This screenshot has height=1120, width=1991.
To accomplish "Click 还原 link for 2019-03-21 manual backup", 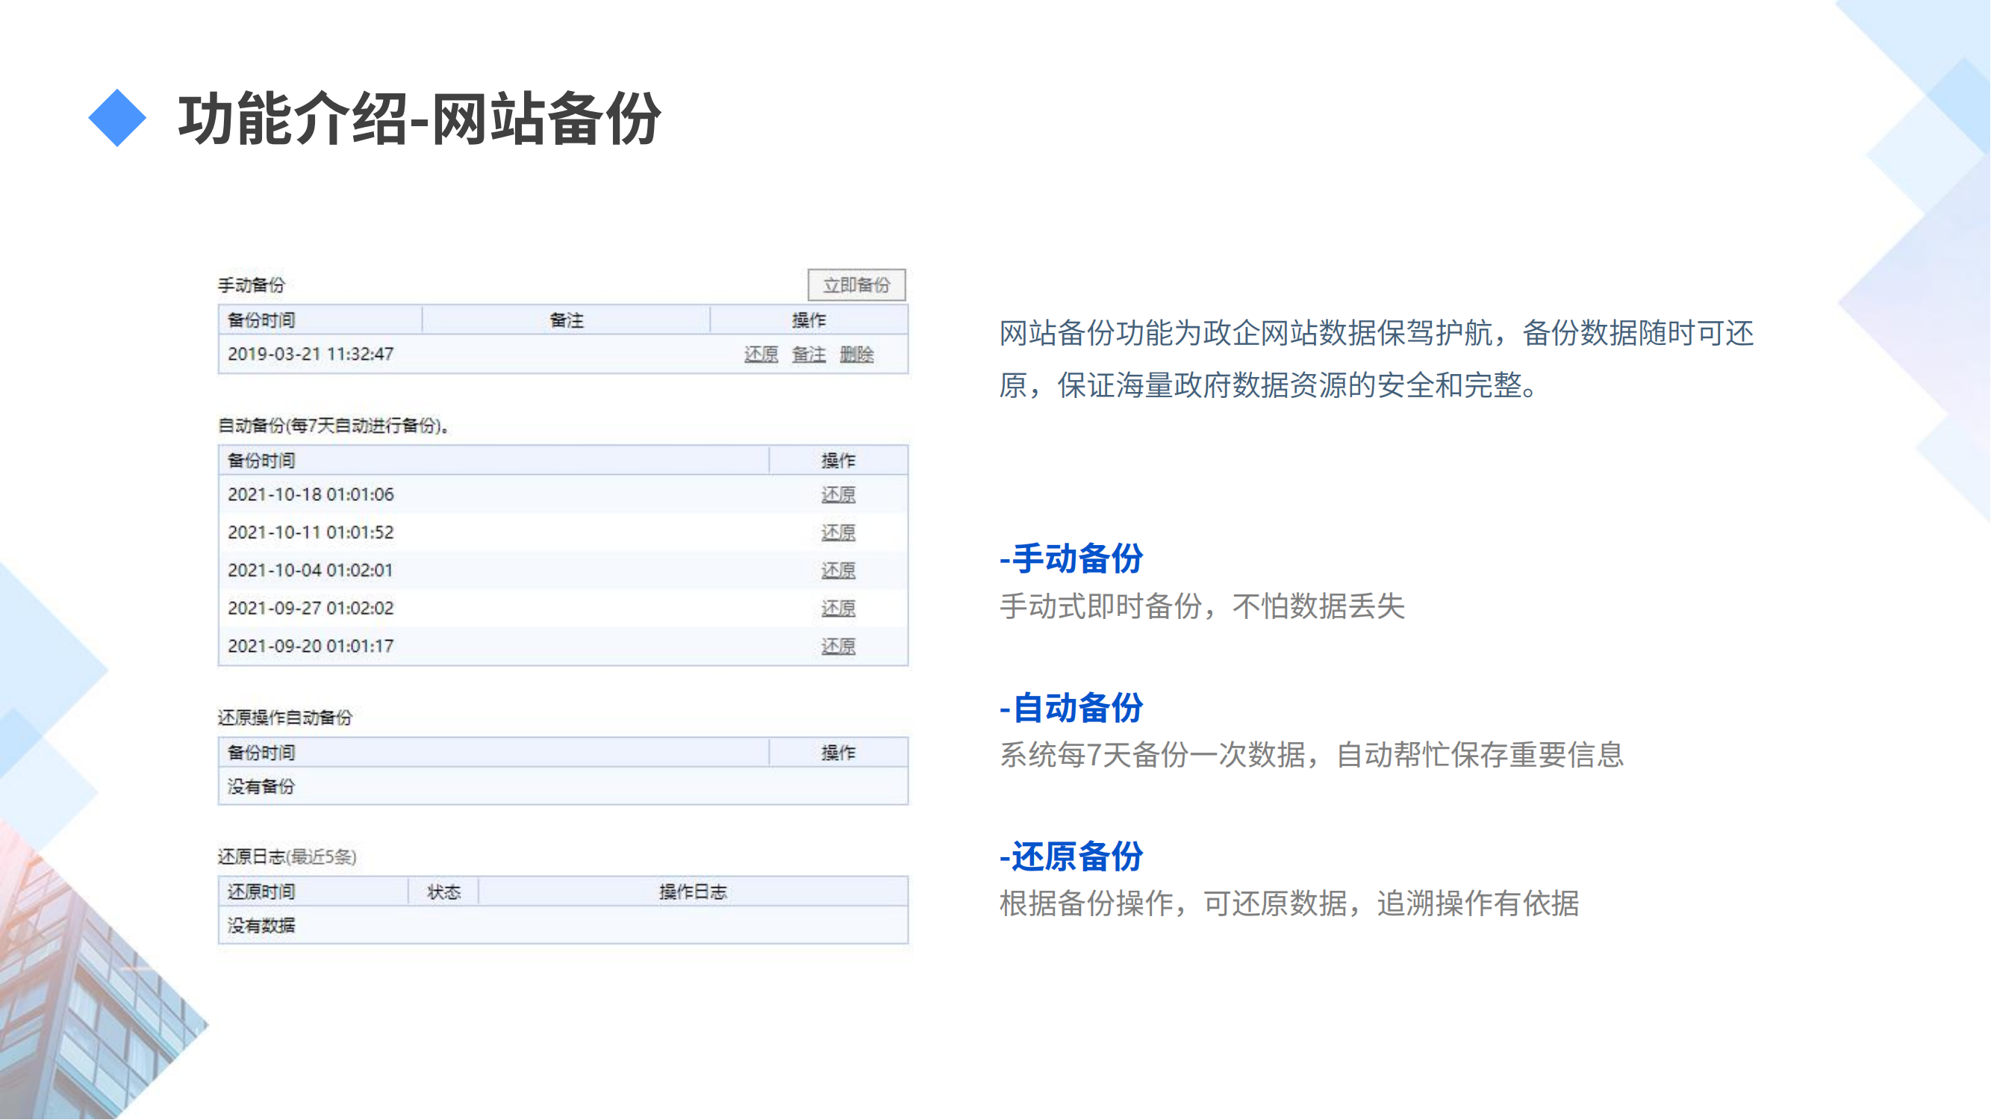I will click(x=761, y=355).
